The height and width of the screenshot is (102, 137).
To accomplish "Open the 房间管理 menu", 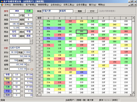I will 18,5.
